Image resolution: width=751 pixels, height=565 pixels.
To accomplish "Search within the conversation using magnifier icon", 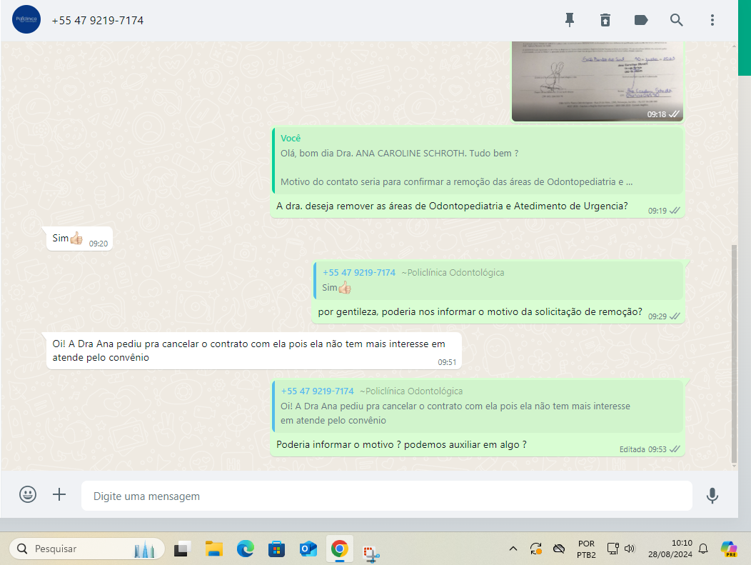I will (677, 20).
